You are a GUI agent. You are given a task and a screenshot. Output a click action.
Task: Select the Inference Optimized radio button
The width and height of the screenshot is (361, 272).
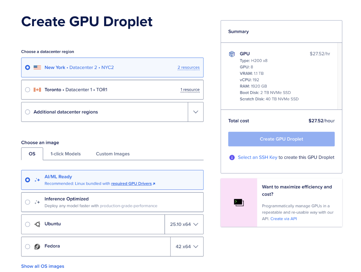point(28,202)
